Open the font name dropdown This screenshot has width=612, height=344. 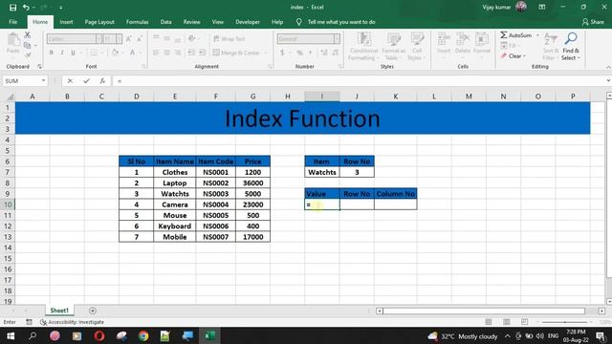(x=98, y=38)
